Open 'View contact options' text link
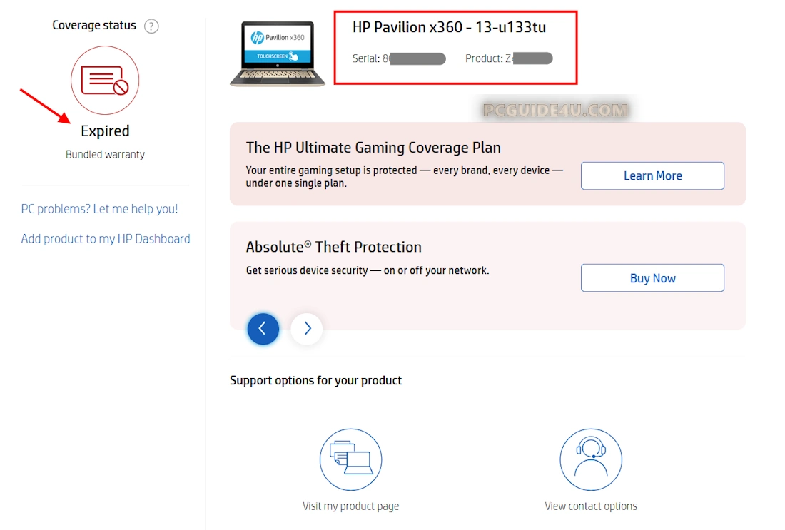 pos(590,506)
